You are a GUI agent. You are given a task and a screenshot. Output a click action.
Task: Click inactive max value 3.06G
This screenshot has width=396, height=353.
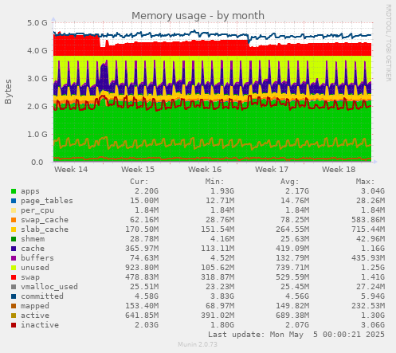(x=373, y=325)
